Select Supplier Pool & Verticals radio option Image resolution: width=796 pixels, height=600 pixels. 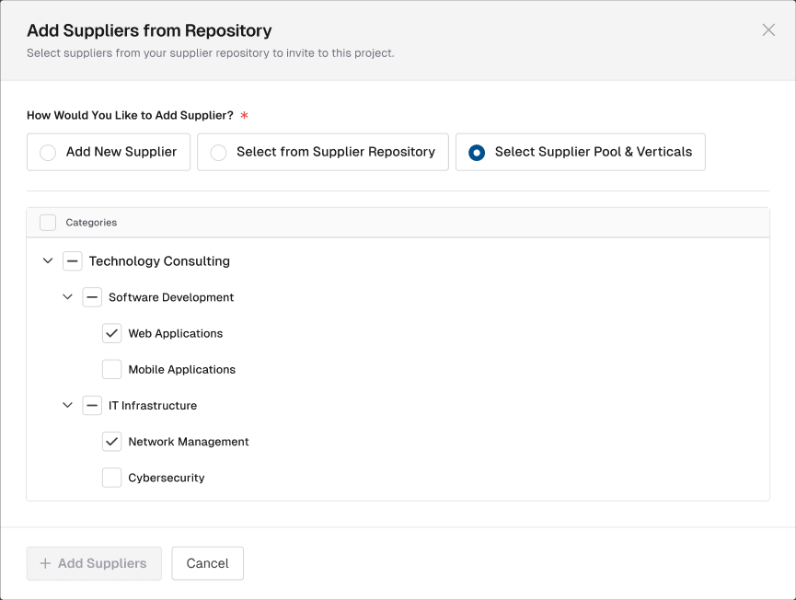click(477, 153)
